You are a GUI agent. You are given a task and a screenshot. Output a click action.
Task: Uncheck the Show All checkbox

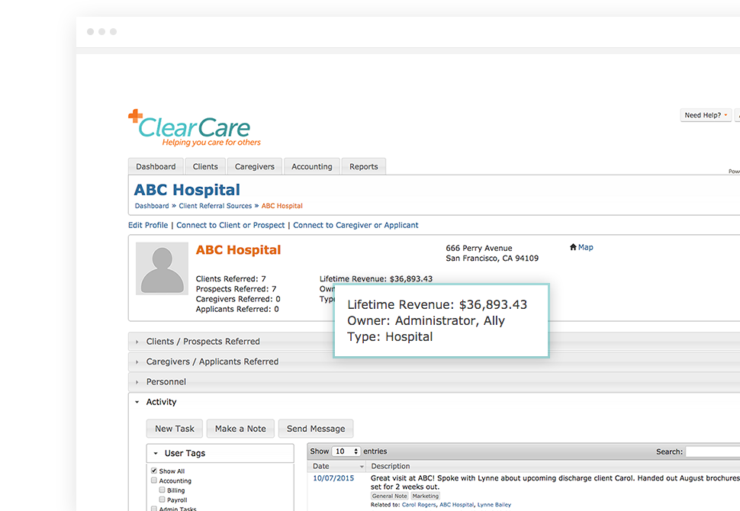click(154, 471)
